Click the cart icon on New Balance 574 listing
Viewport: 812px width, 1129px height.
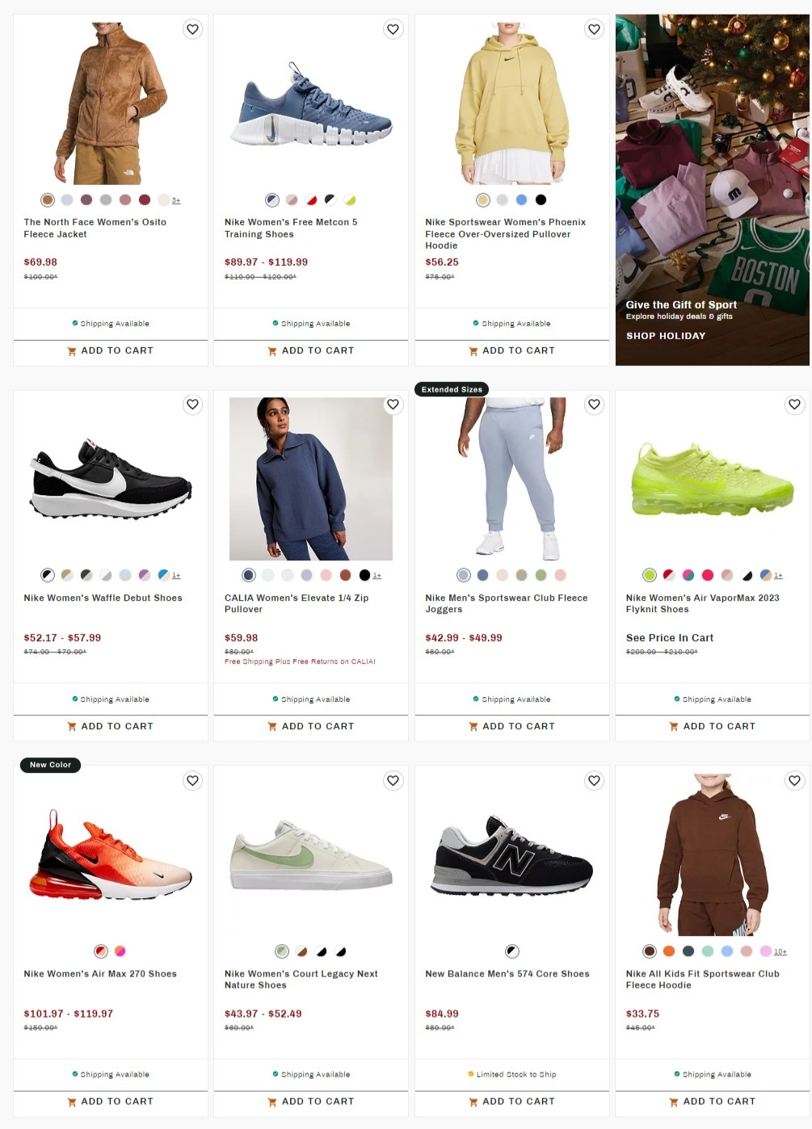[x=473, y=1102]
